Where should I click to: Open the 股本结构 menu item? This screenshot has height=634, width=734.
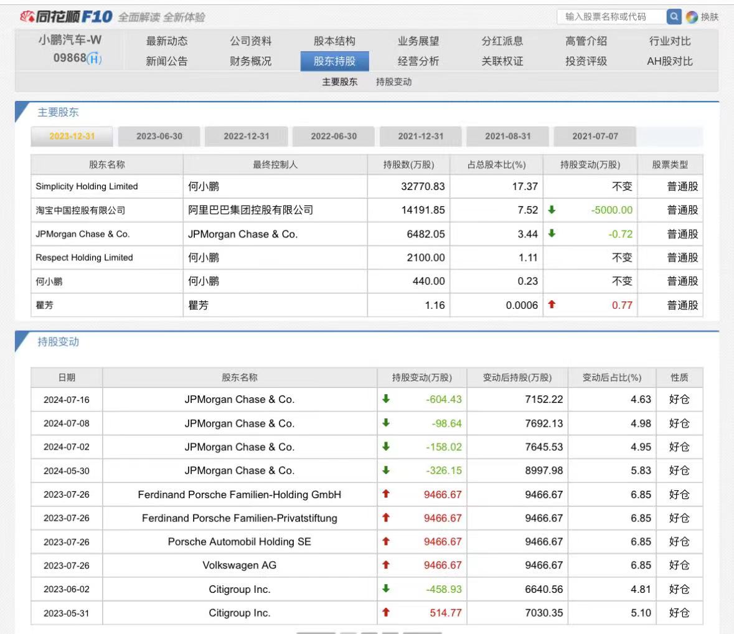pyautogui.click(x=334, y=41)
